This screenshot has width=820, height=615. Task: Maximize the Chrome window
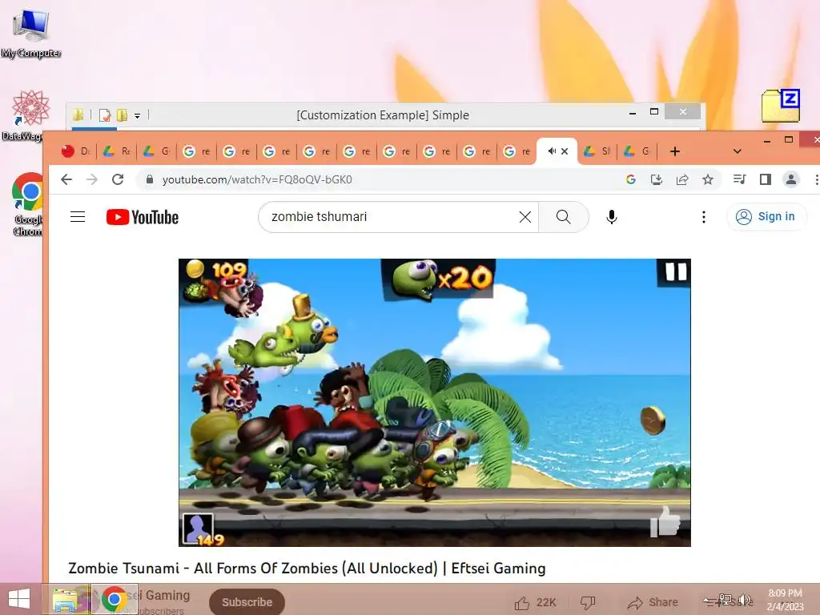point(789,139)
